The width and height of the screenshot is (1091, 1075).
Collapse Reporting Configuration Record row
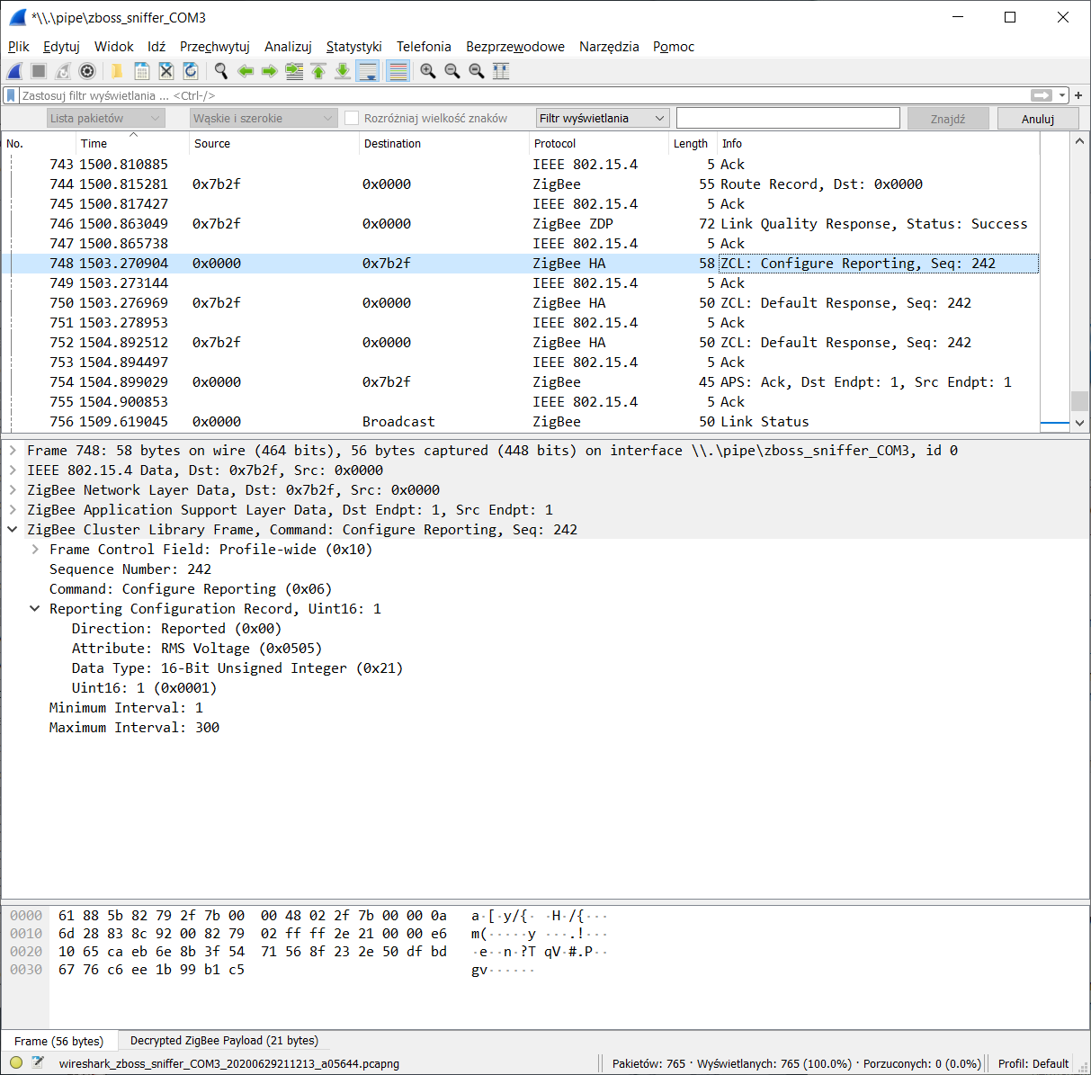pos(35,609)
